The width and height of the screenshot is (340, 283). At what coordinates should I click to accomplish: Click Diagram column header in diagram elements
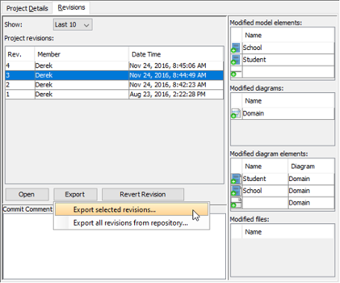[311, 166]
